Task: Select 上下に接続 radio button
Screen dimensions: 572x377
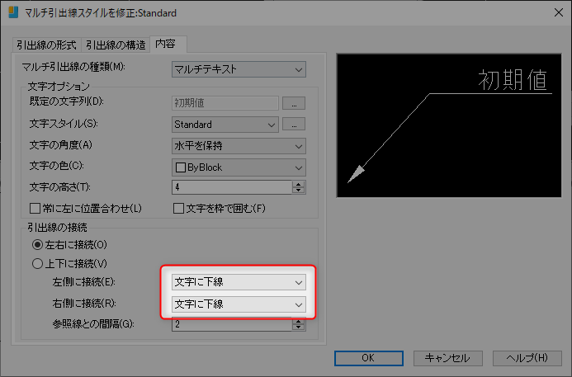Action: [x=38, y=264]
